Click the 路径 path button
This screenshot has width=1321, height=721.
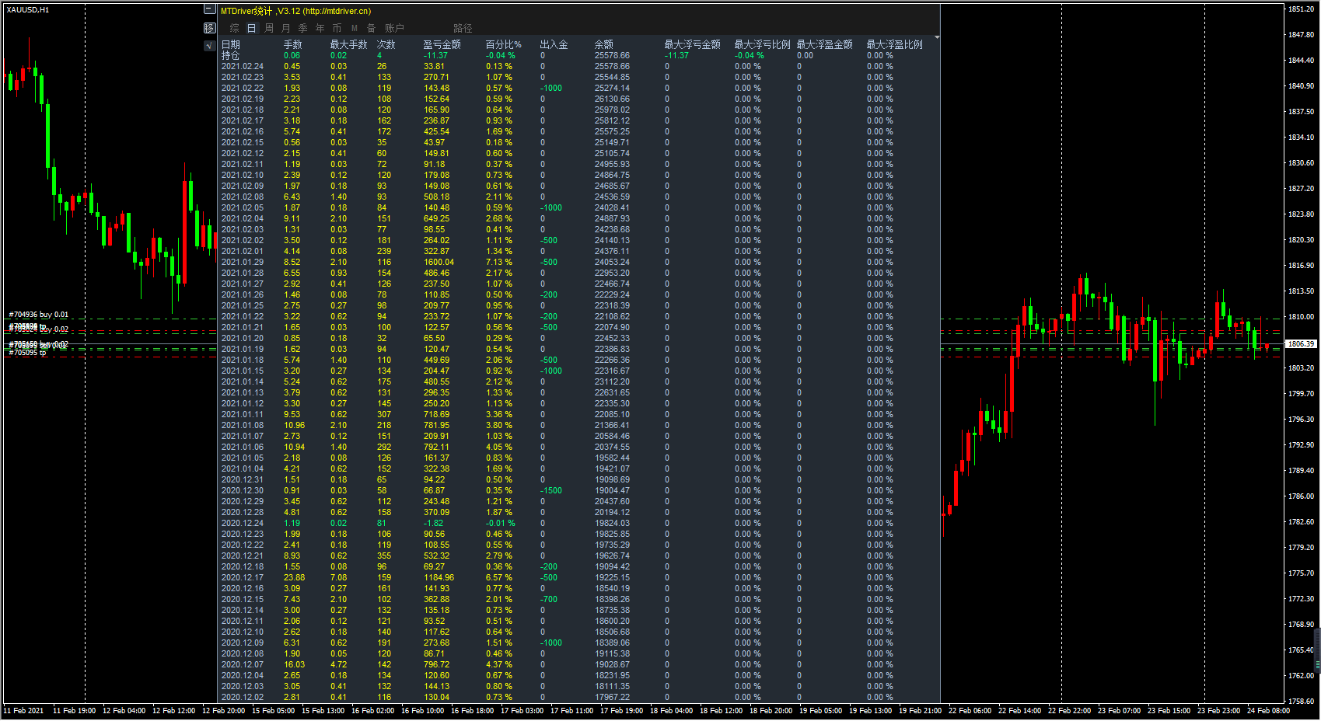click(463, 28)
